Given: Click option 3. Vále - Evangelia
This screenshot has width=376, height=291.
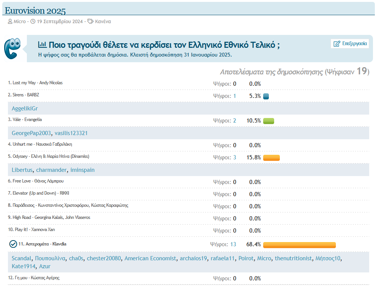Looking at the screenshot, I should (25, 120).
